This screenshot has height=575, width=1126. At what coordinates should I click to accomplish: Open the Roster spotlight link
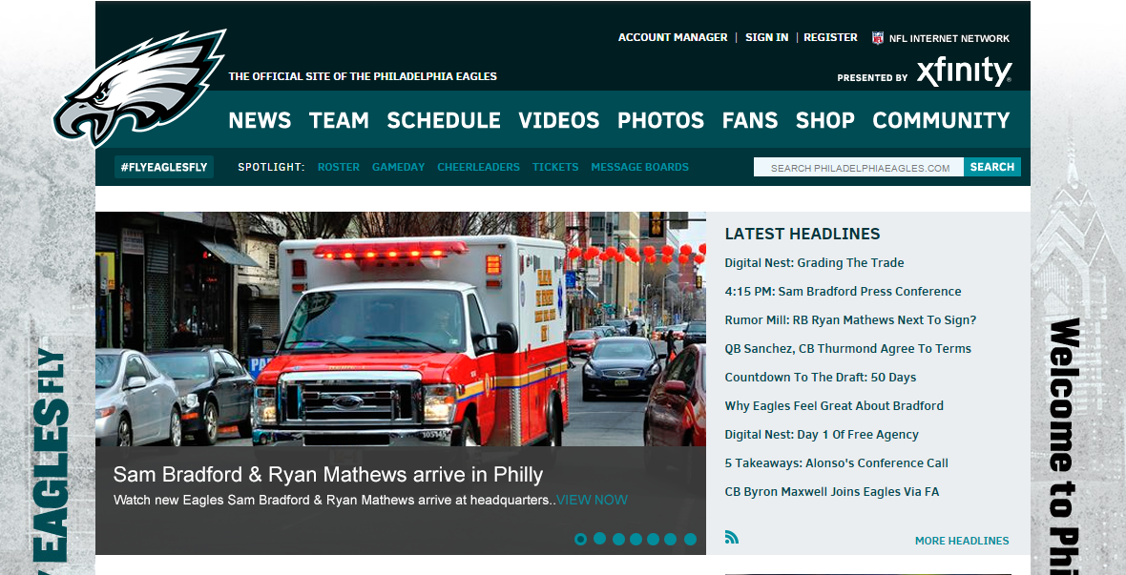[338, 167]
